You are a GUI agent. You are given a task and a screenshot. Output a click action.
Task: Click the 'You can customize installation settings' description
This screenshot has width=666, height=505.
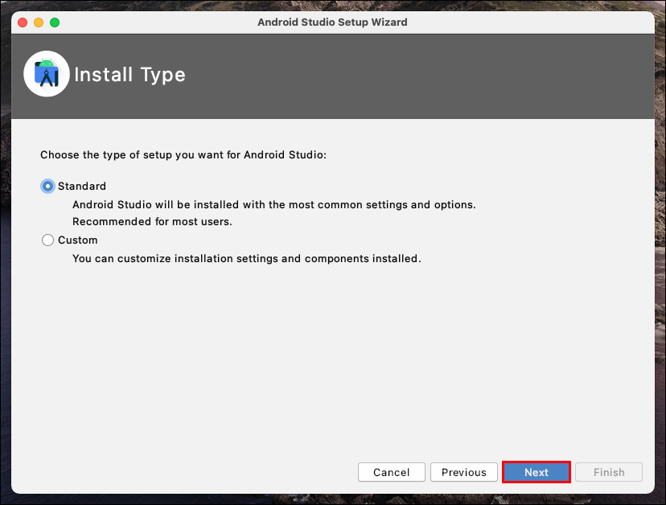pyautogui.click(x=247, y=259)
